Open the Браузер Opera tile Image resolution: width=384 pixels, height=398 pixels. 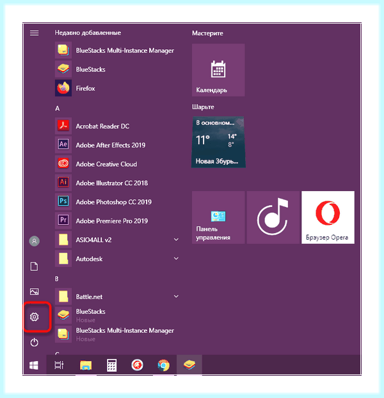pos(328,218)
